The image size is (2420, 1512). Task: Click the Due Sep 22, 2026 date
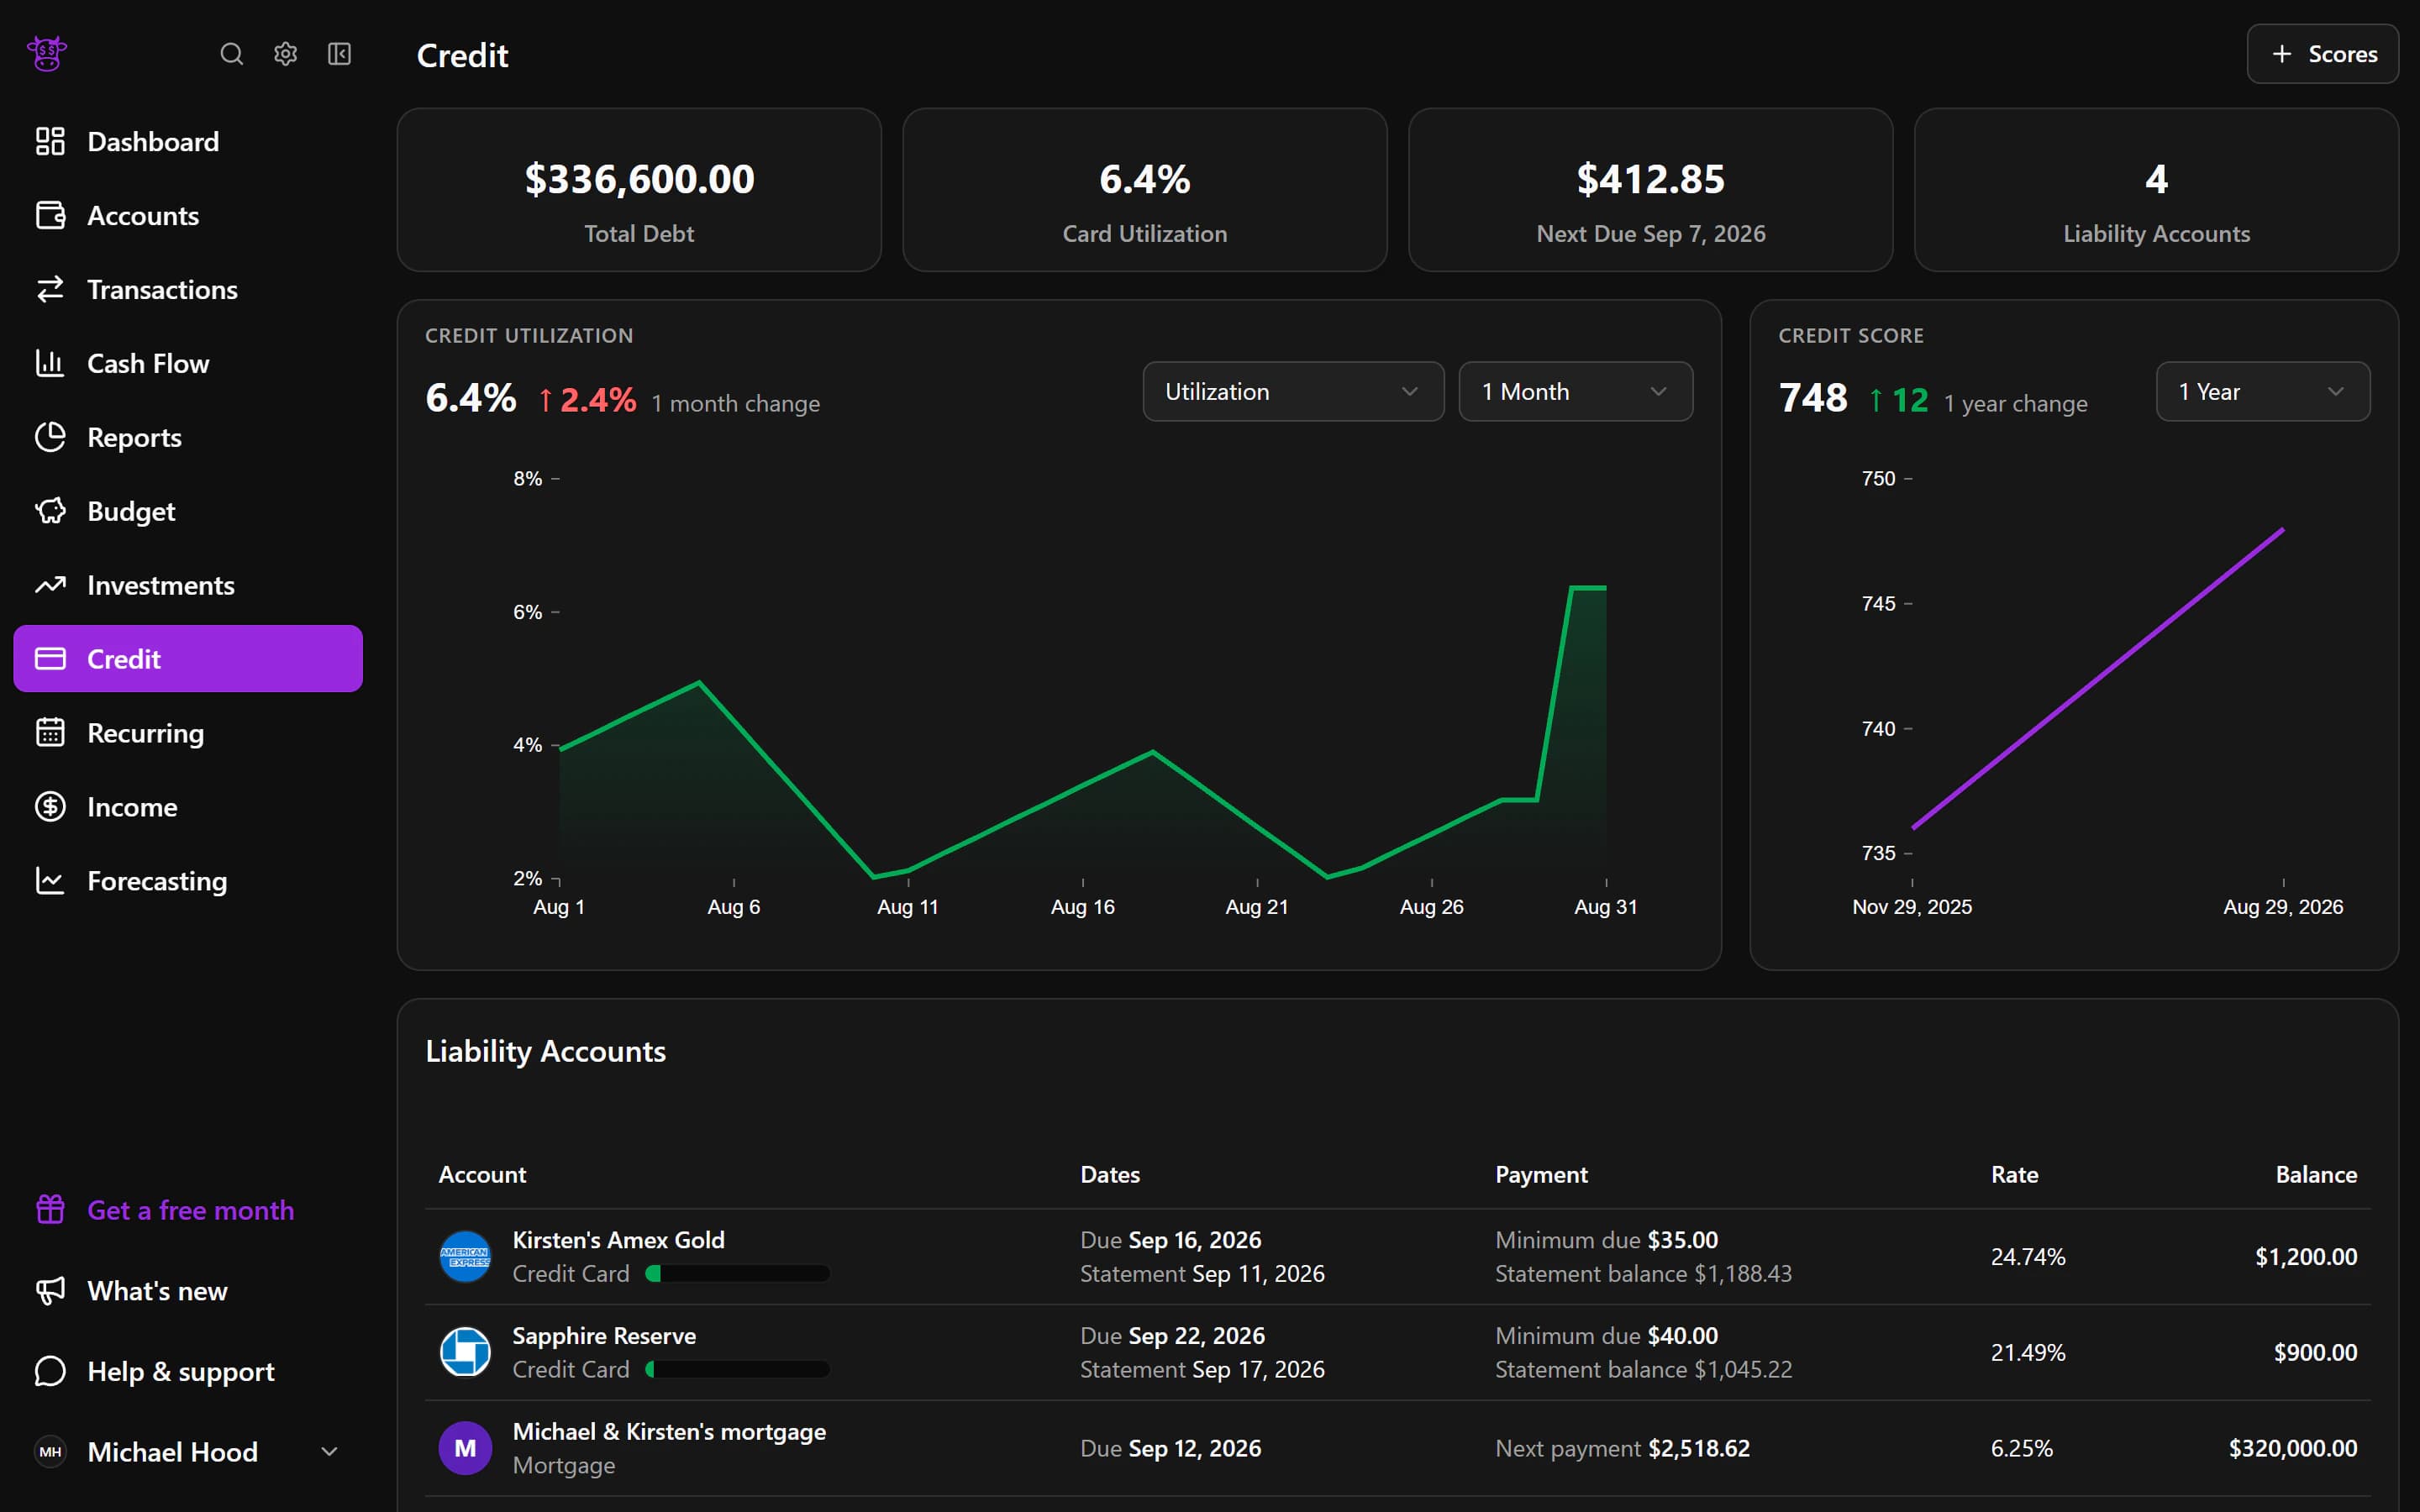(1172, 1336)
